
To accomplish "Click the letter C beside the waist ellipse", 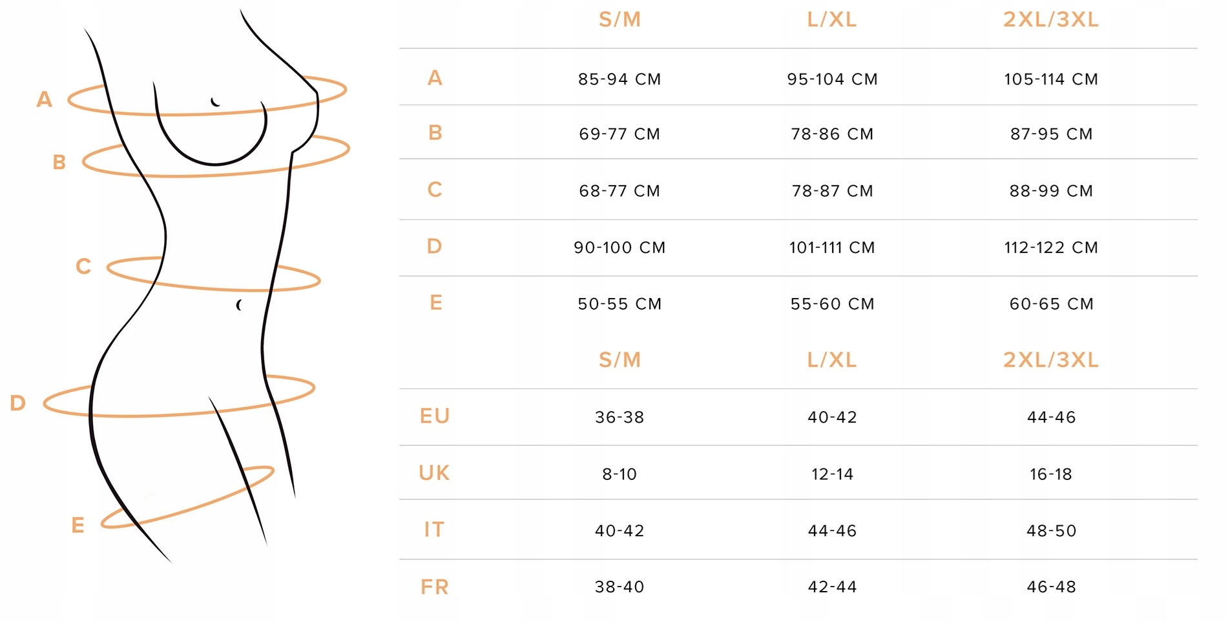I will tap(83, 266).
